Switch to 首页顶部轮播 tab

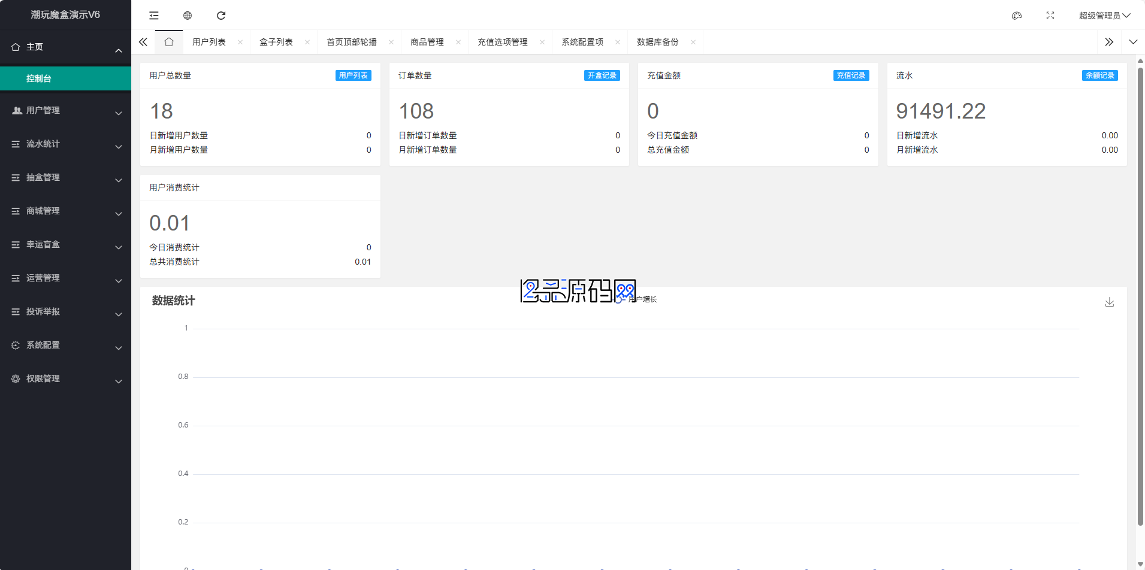[x=352, y=42]
